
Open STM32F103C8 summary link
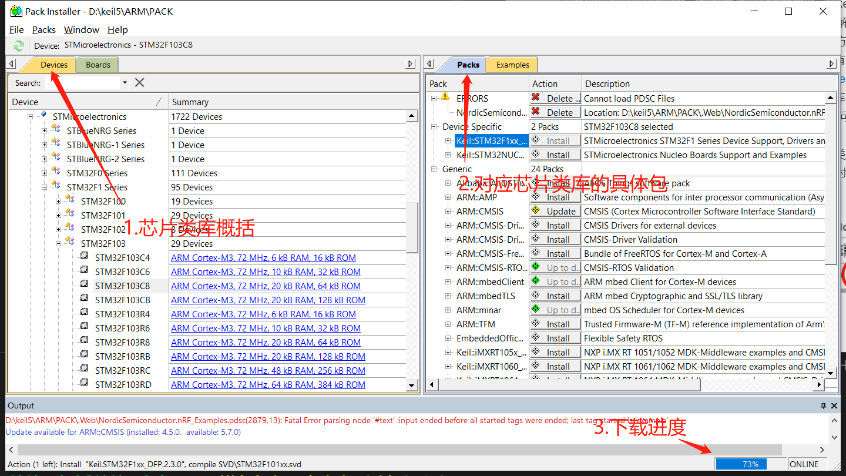pos(266,286)
